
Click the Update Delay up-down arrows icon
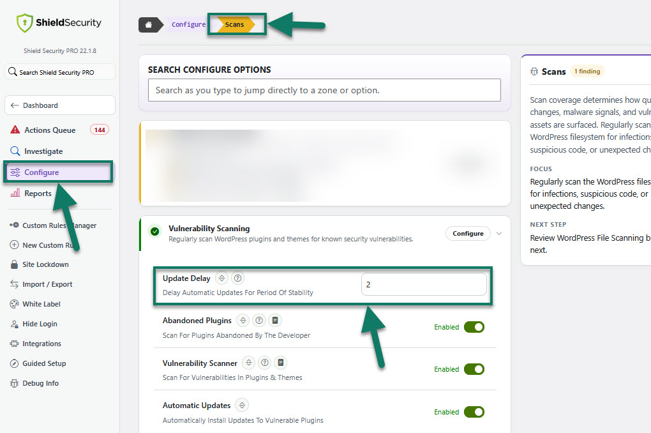click(221, 278)
